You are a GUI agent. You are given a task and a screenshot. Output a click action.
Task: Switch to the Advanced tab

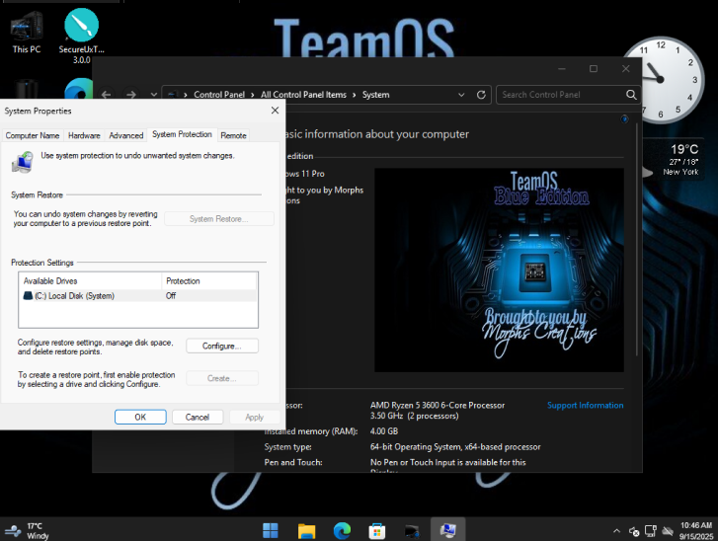(126, 135)
